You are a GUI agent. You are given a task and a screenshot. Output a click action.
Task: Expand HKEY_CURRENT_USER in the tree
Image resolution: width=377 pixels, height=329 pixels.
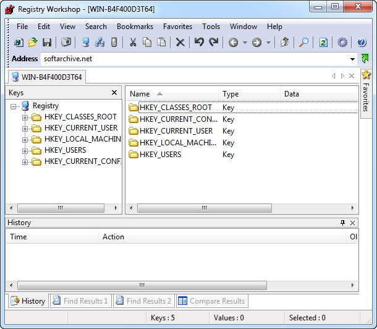pyautogui.click(x=25, y=129)
